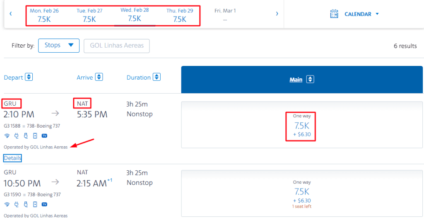Click the TV icon on flight G3 1590
This screenshot has height=218, width=424.
click(x=44, y=204)
